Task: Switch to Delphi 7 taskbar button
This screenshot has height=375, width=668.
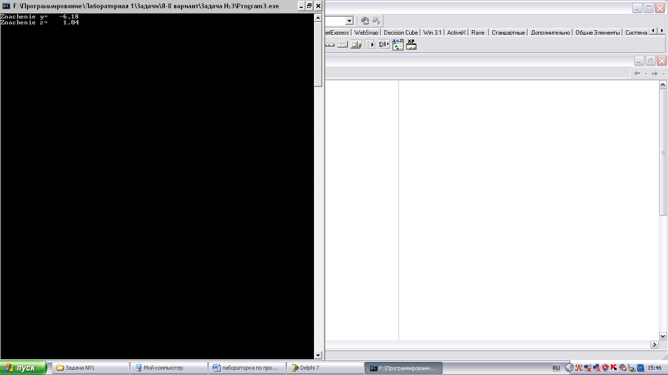Action: coord(325,368)
